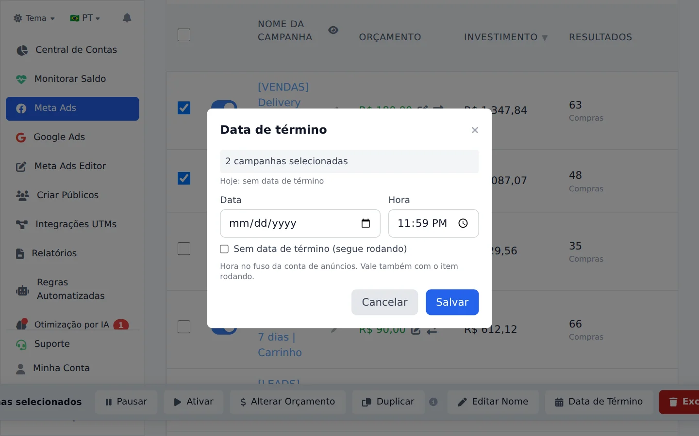The width and height of the screenshot is (699, 436).
Task: Click the Criar Públicos people icon
Action: [22, 195]
